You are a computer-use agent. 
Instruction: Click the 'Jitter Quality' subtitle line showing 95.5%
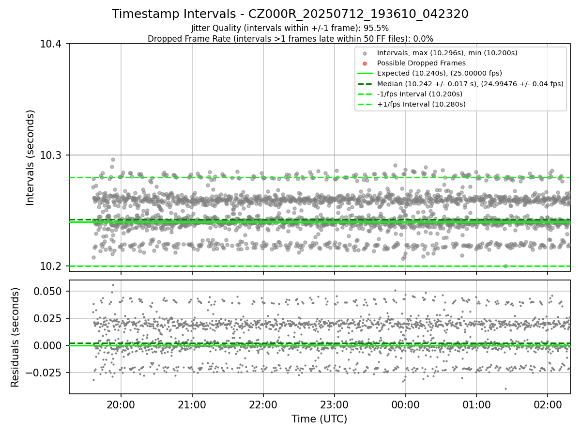click(290, 28)
